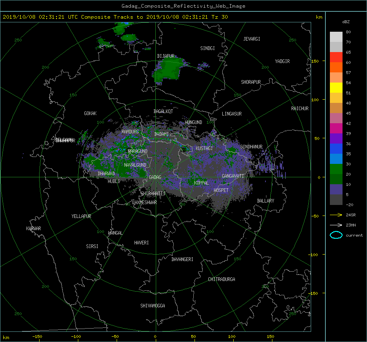Click the BALLARY city label
The height and width of the screenshot is (342, 367).
tap(265, 201)
